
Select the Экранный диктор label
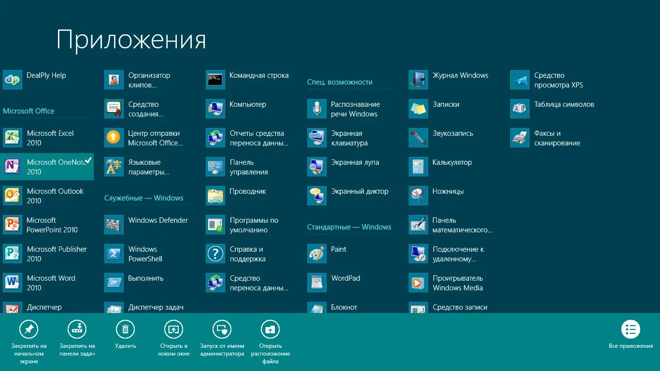click(360, 191)
